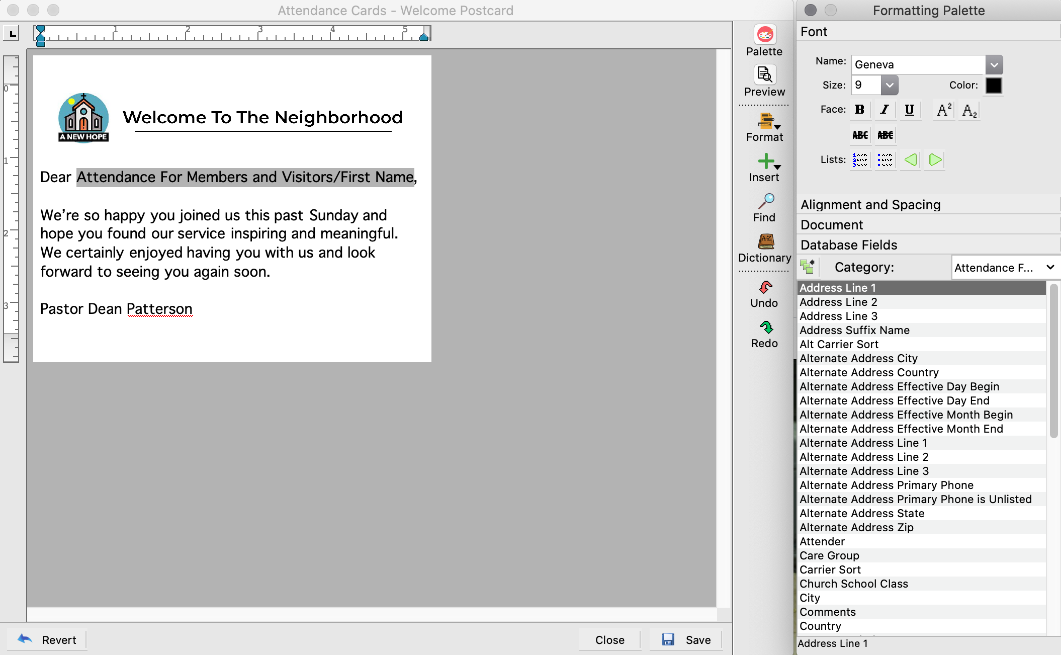Viewport: 1061px width, 655px height.
Task: Click the add database field icon beside Category
Action: pyautogui.click(x=808, y=267)
